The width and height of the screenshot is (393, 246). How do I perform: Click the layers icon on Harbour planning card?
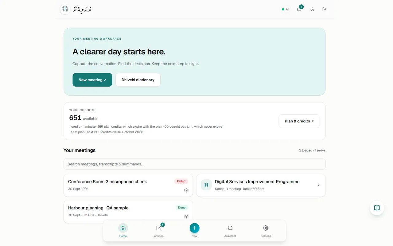coord(186,216)
